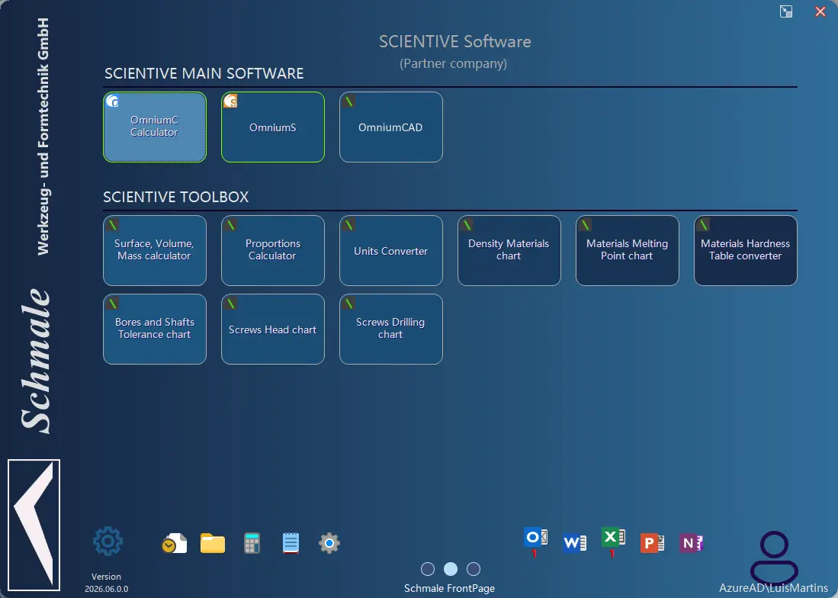Viewport: 838px width, 598px height.
Task: Click the large blue settings gear above Version
Action: click(x=108, y=542)
